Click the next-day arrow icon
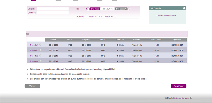212x103 pixels. pos(129,9)
